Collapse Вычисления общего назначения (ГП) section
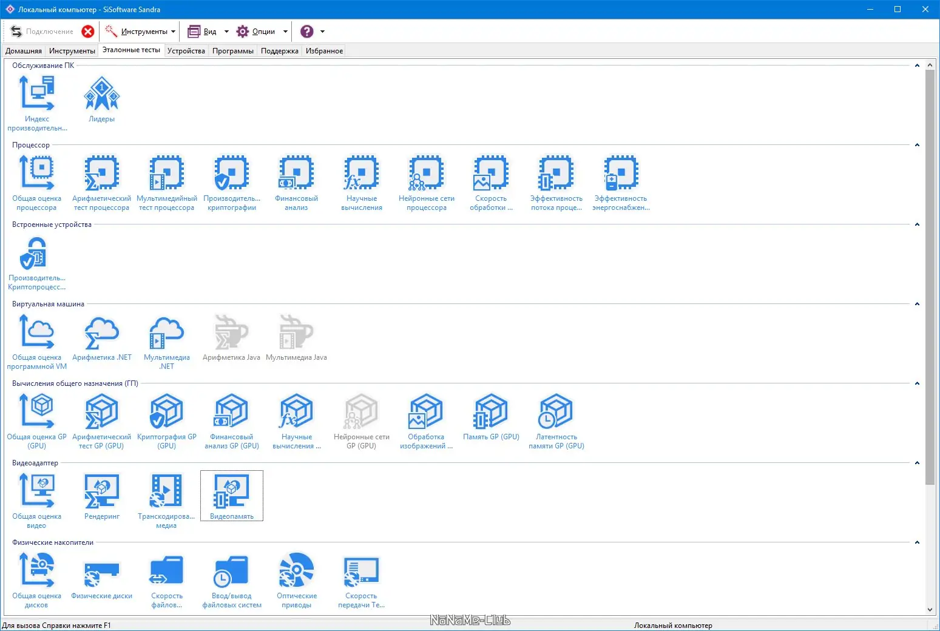The image size is (940, 631). [x=917, y=383]
